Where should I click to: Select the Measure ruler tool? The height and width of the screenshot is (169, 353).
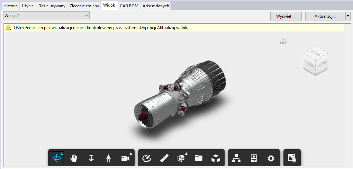coord(164,158)
